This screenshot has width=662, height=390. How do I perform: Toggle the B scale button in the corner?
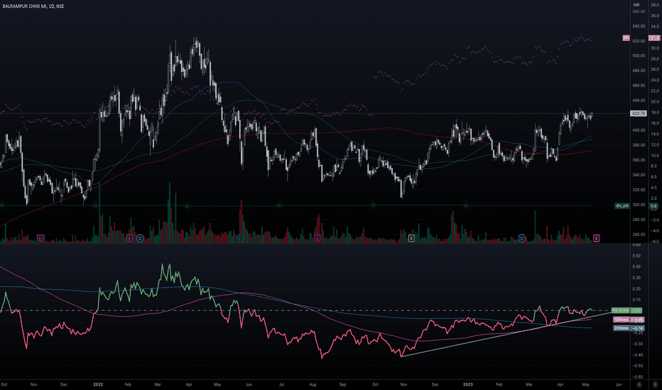(x=655, y=384)
